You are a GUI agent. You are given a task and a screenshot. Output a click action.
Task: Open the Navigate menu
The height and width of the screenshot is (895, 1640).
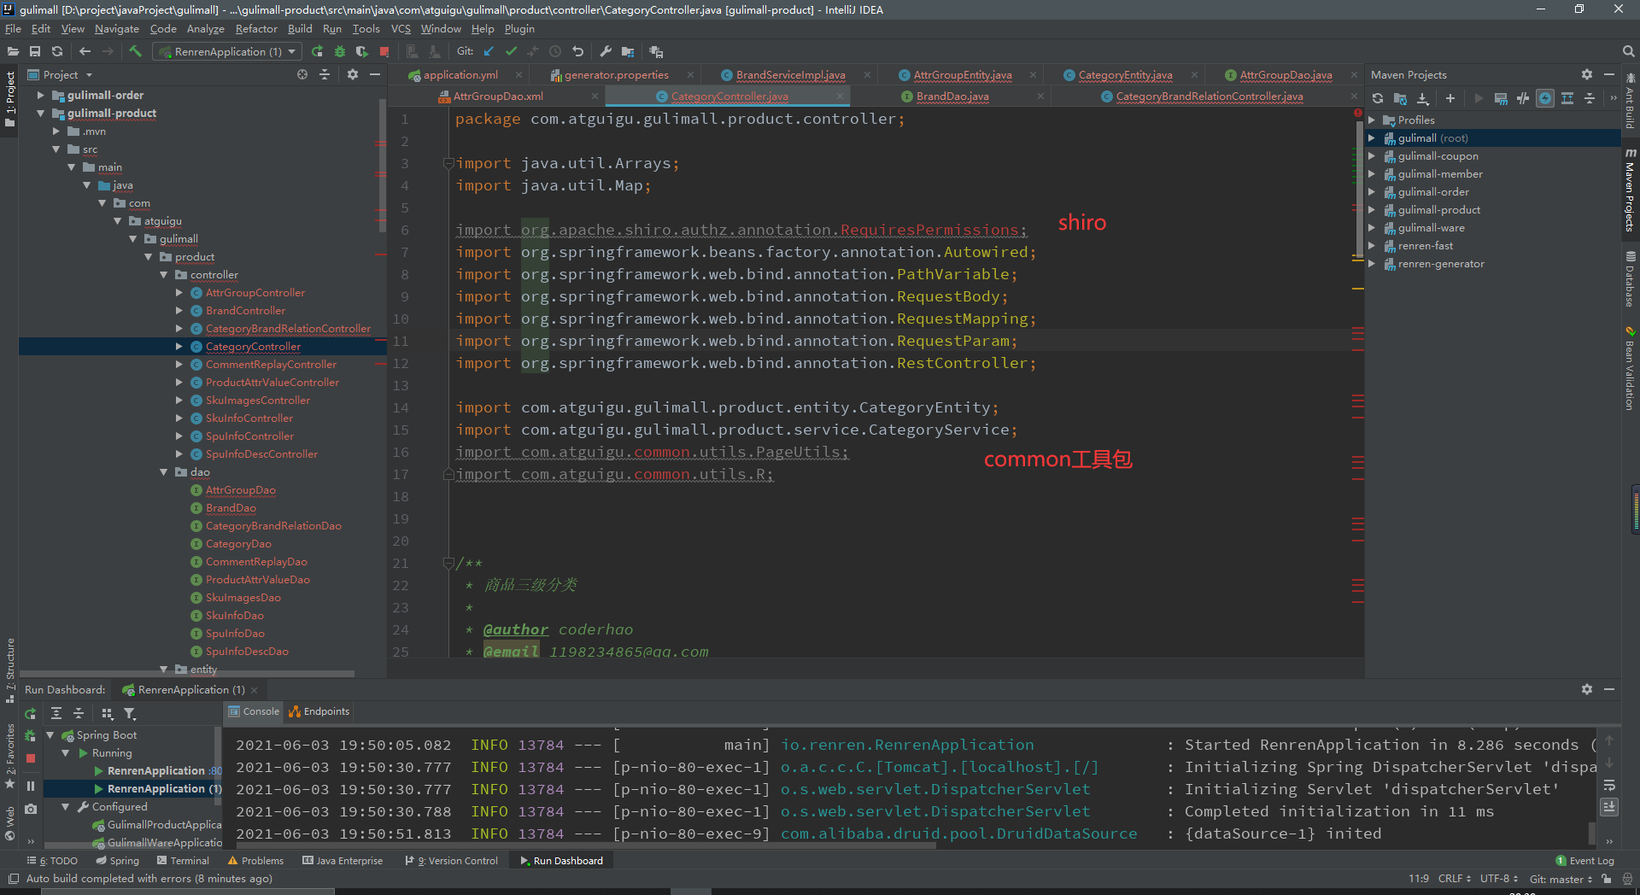pyautogui.click(x=116, y=28)
